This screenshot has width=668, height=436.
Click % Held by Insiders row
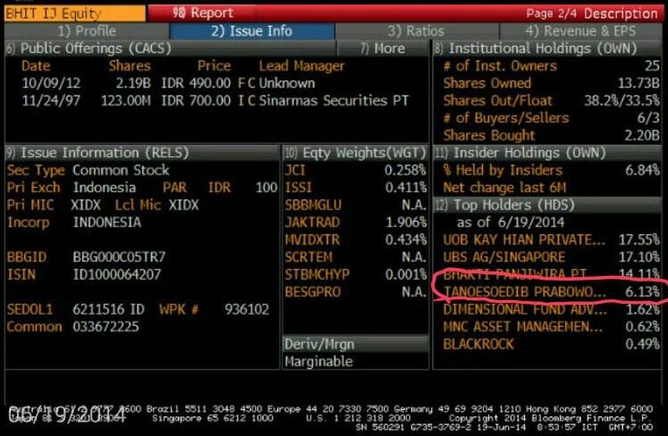point(551,171)
